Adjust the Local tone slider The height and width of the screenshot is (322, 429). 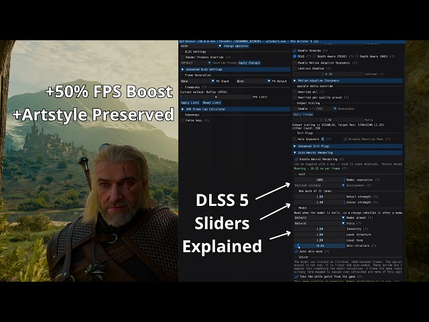click(320, 240)
